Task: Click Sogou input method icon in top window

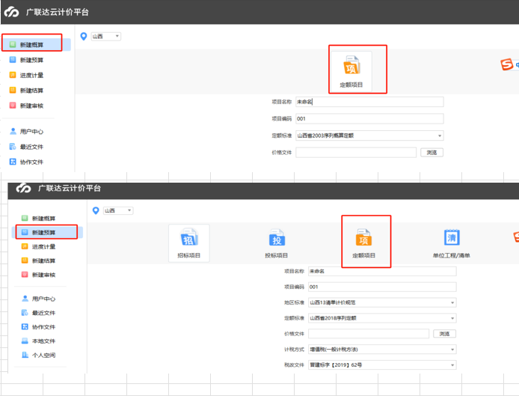Action: [x=507, y=64]
